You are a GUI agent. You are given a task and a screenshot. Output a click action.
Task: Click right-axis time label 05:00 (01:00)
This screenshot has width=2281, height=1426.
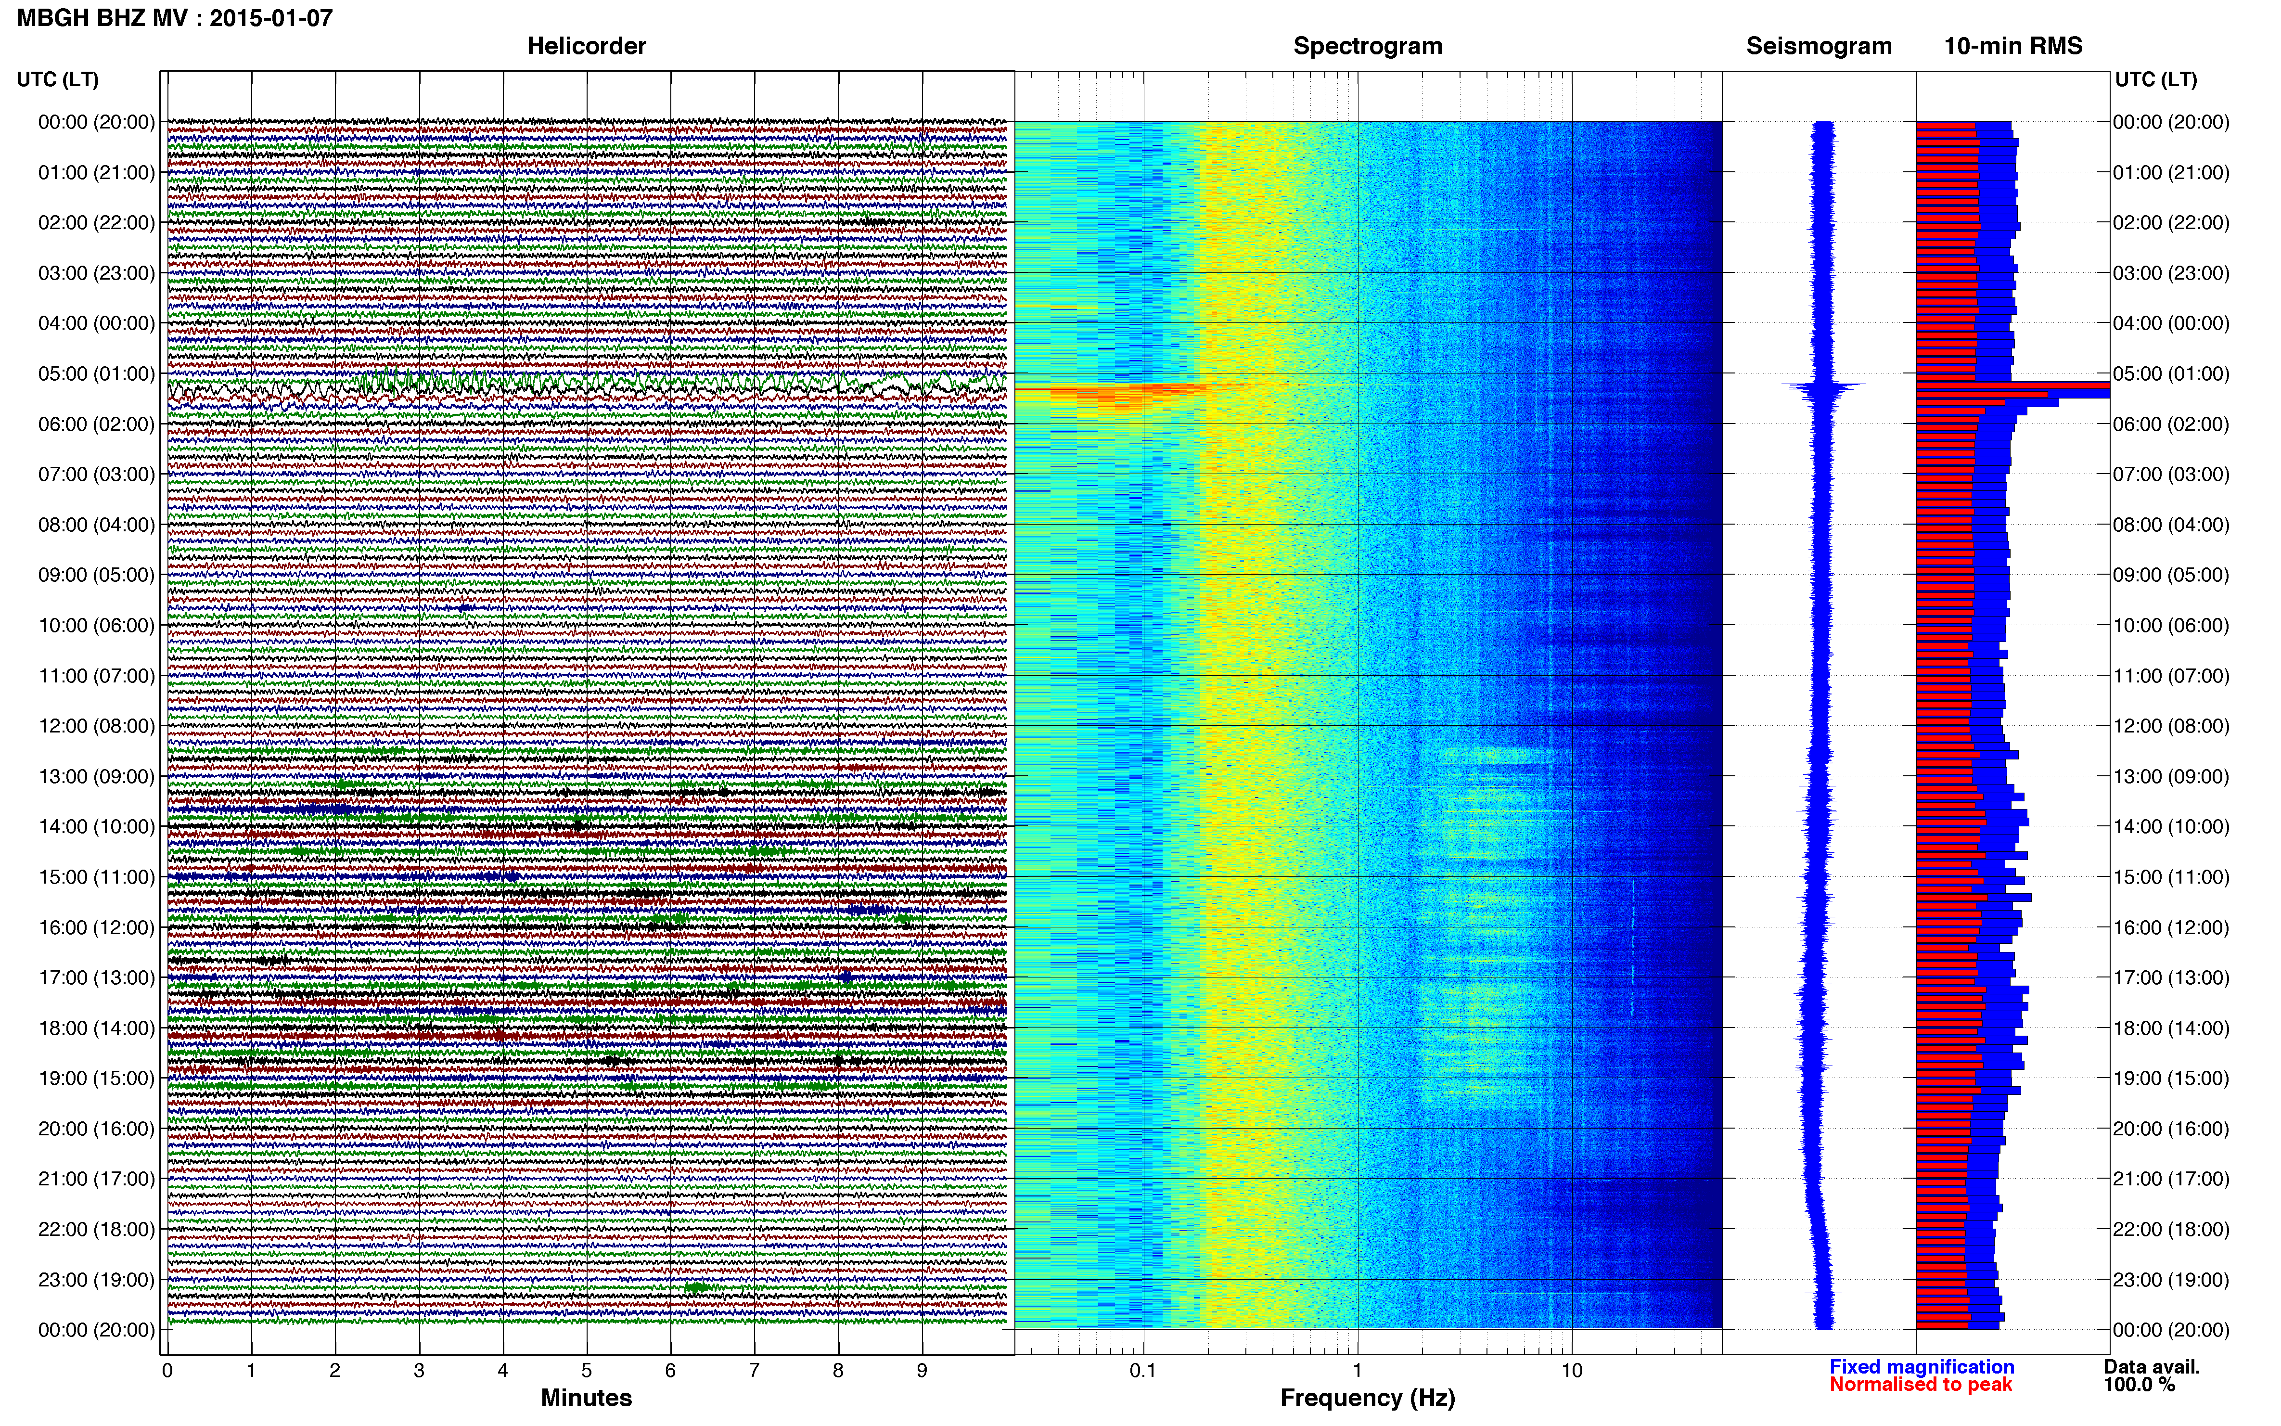pyautogui.click(x=2171, y=373)
